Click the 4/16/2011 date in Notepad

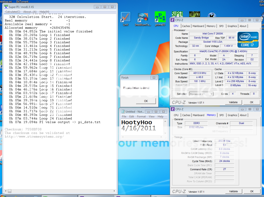139,128
